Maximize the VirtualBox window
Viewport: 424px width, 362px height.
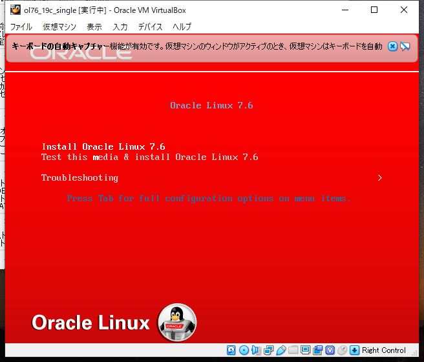point(374,10)
